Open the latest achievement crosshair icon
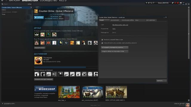Viewport: 191px width, 107px height. click(x=38, y=61)
